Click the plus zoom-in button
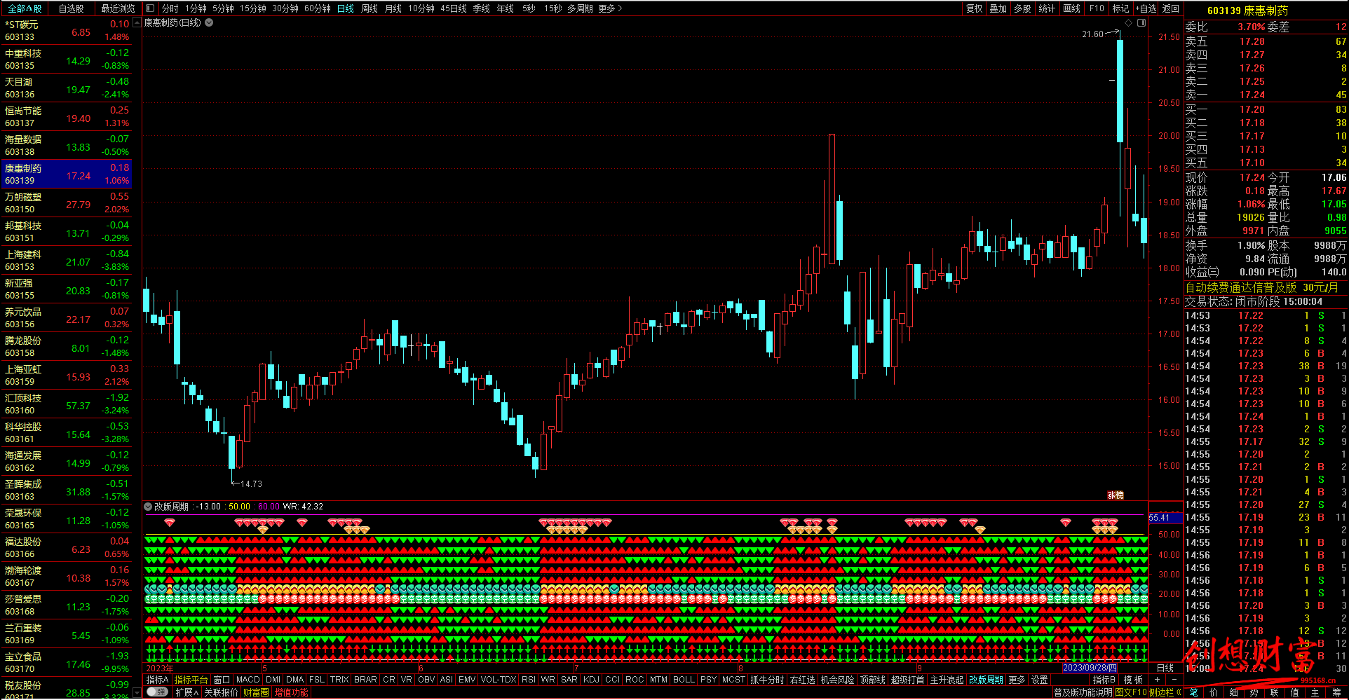Screen dimensions: 1349x700 [1157, 680]
